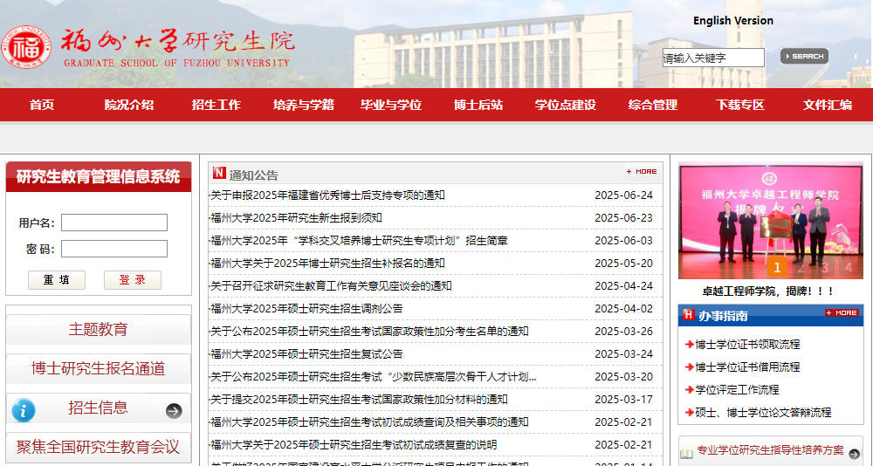Click the blue info icon beside 招生信息
The height and width of the screenshot is (466, 873).
pos(24,410)
